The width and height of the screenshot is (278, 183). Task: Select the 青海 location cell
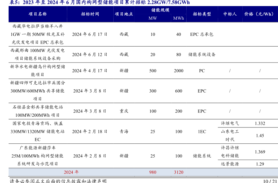tap(124, 132)
